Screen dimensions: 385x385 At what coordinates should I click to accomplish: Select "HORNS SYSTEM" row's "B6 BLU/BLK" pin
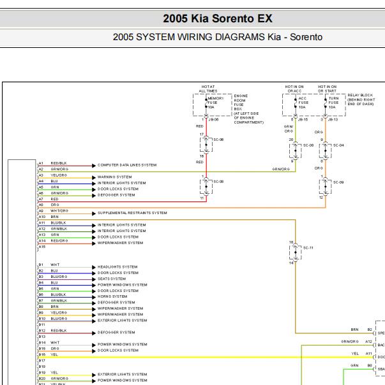pyautogui.click(x=52, y=294)
